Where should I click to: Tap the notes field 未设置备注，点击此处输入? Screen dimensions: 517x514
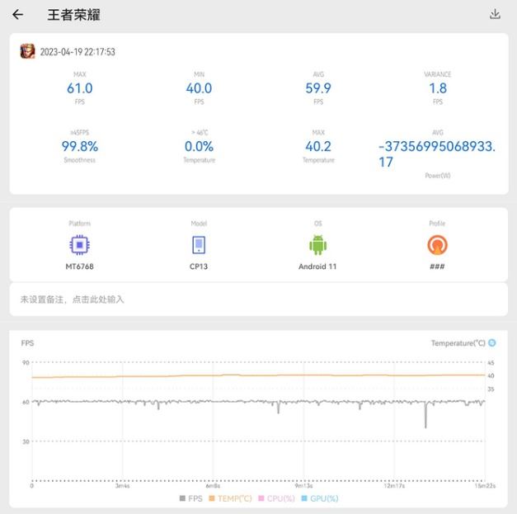click(x=259, y=299)
